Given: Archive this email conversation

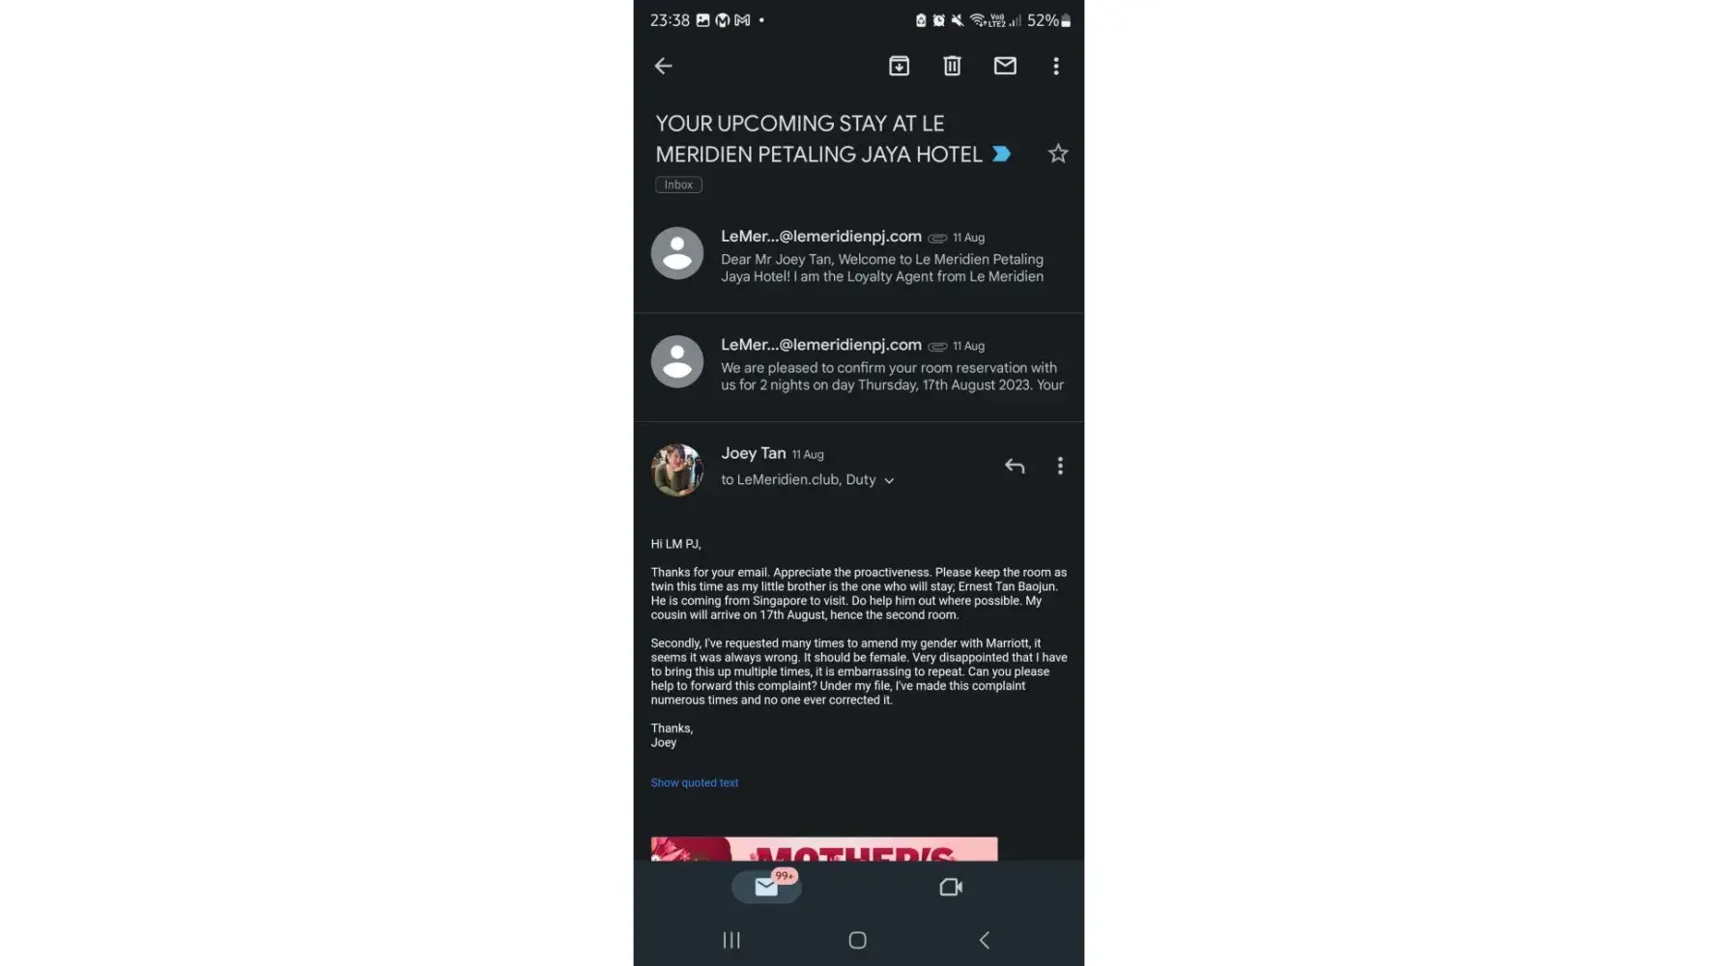Looking at the screenshot, I should point(899,66).
